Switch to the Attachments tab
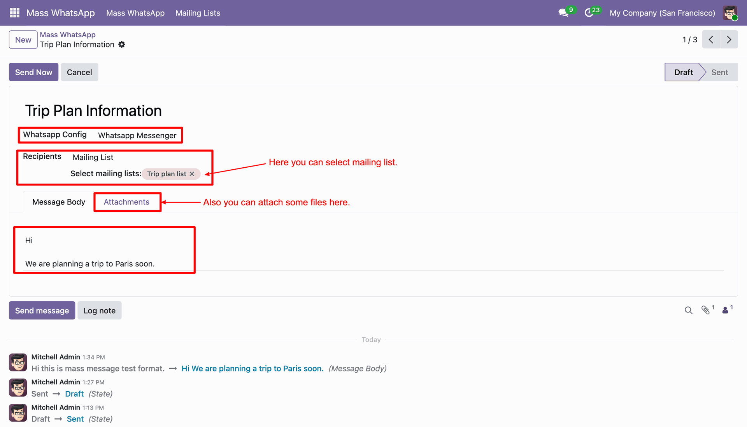 126,202
